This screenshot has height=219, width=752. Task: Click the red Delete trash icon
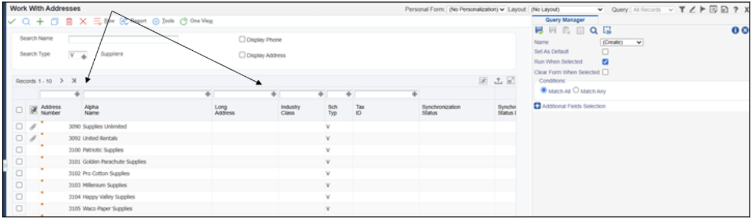click(69, 21)
